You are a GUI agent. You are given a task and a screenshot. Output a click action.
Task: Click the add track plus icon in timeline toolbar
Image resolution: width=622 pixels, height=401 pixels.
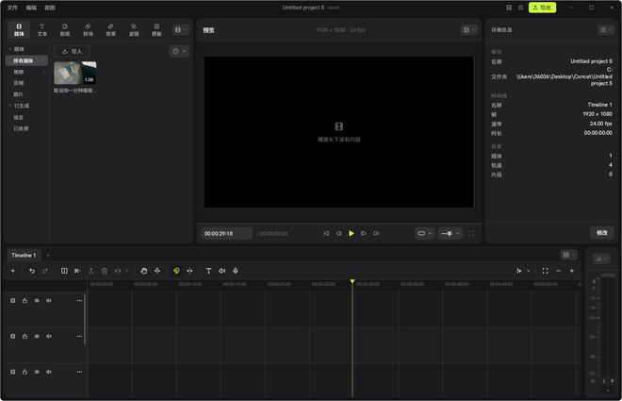(x=12, y=271)
